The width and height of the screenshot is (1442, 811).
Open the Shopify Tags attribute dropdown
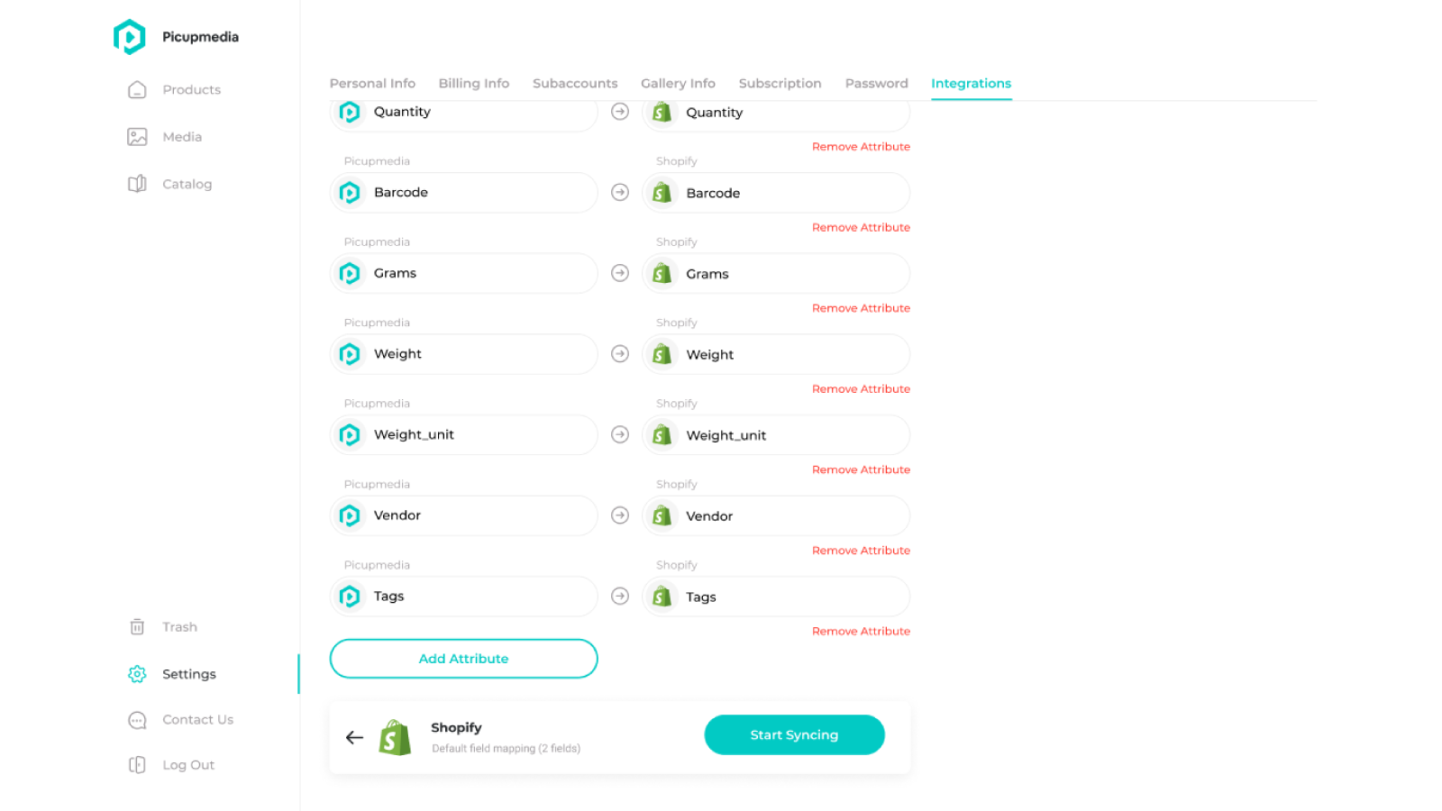[x=776, y=597]
